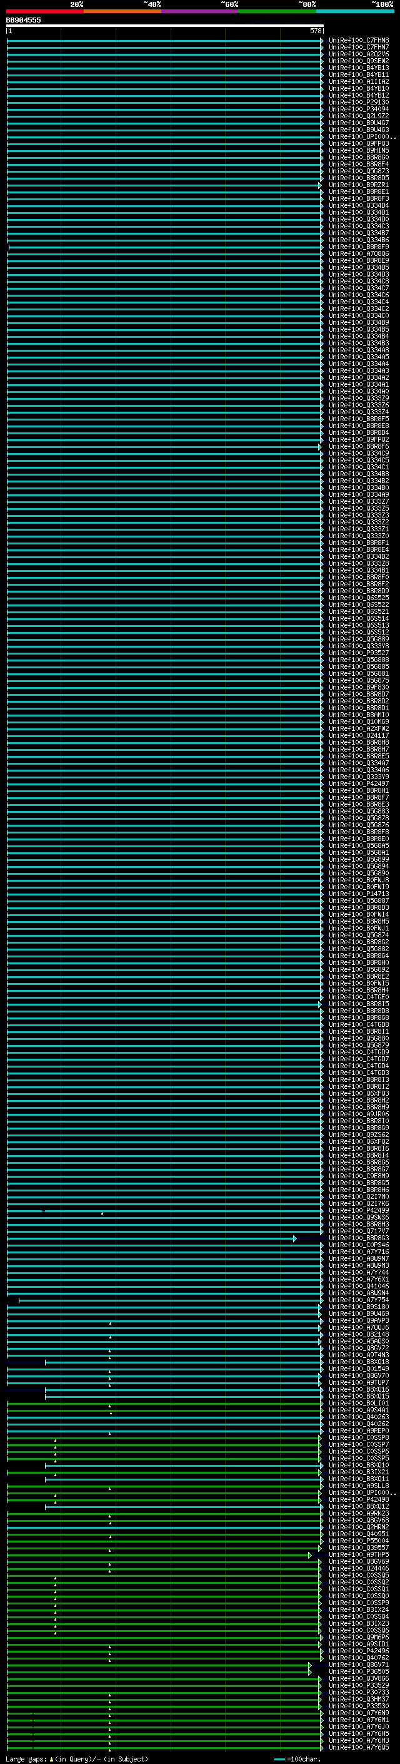Image resolution: width=400 pixels, height=1764 pixels.
Task: Open hit UniRef100_A9THP5
Action: click(359, 1554)
